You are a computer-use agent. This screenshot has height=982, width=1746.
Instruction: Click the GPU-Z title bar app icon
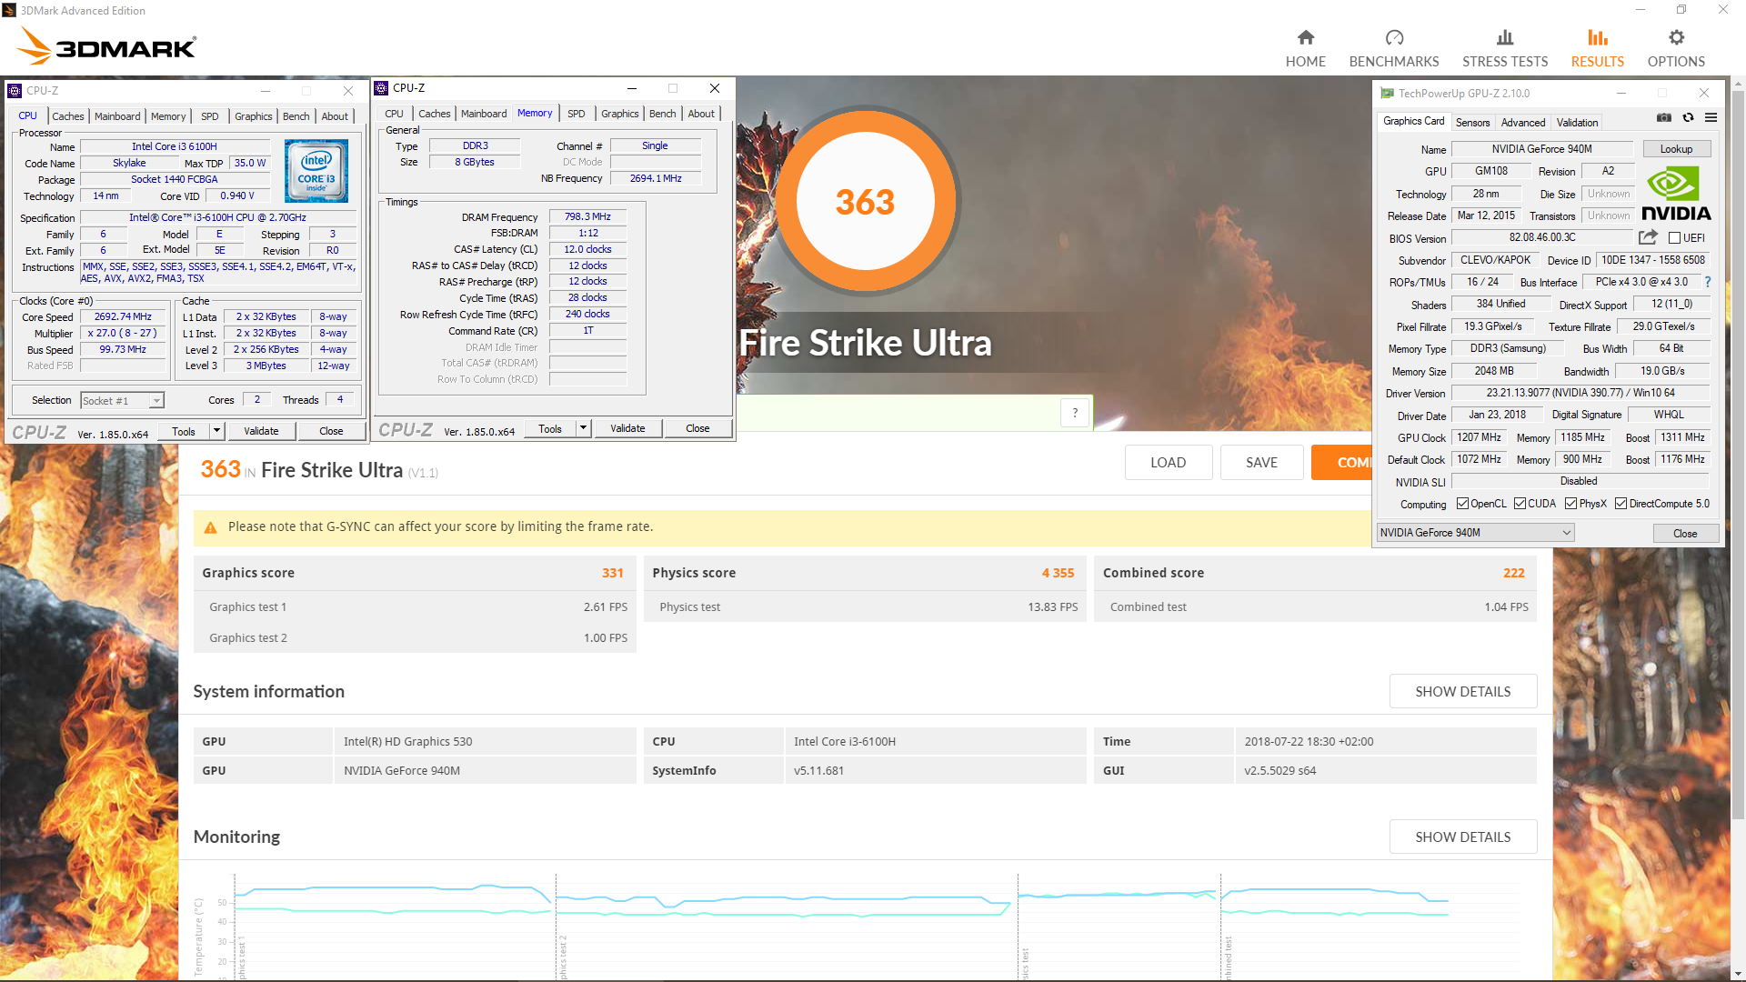tap(1387, 93)
